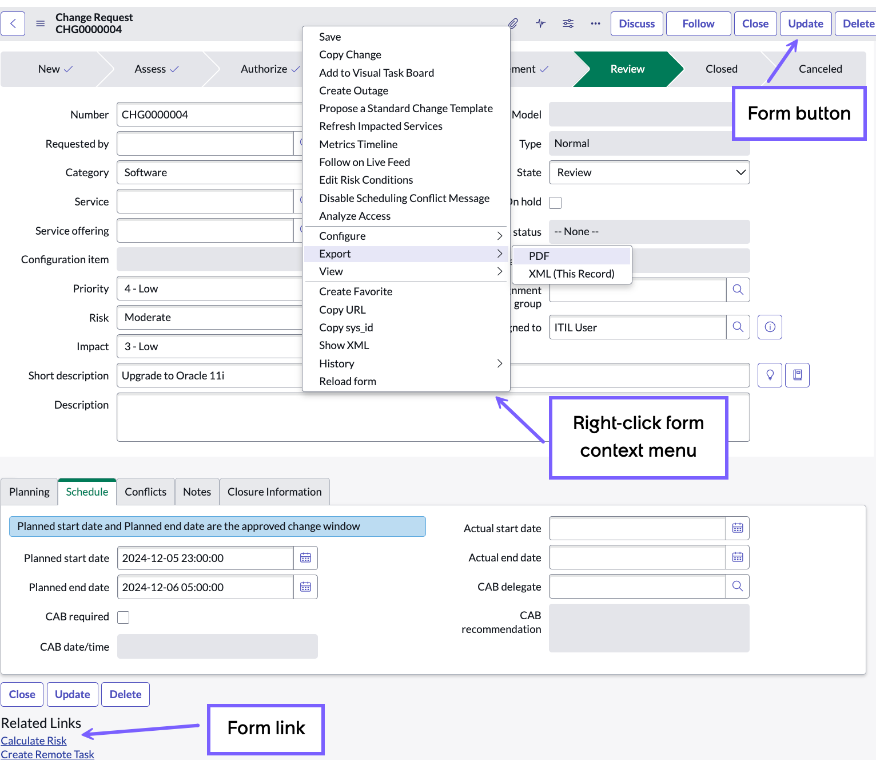Image resolution: width=876 pixels, height=760 pixels.
Task: Click the Follow button in header
Action: [x=698, y=23]
